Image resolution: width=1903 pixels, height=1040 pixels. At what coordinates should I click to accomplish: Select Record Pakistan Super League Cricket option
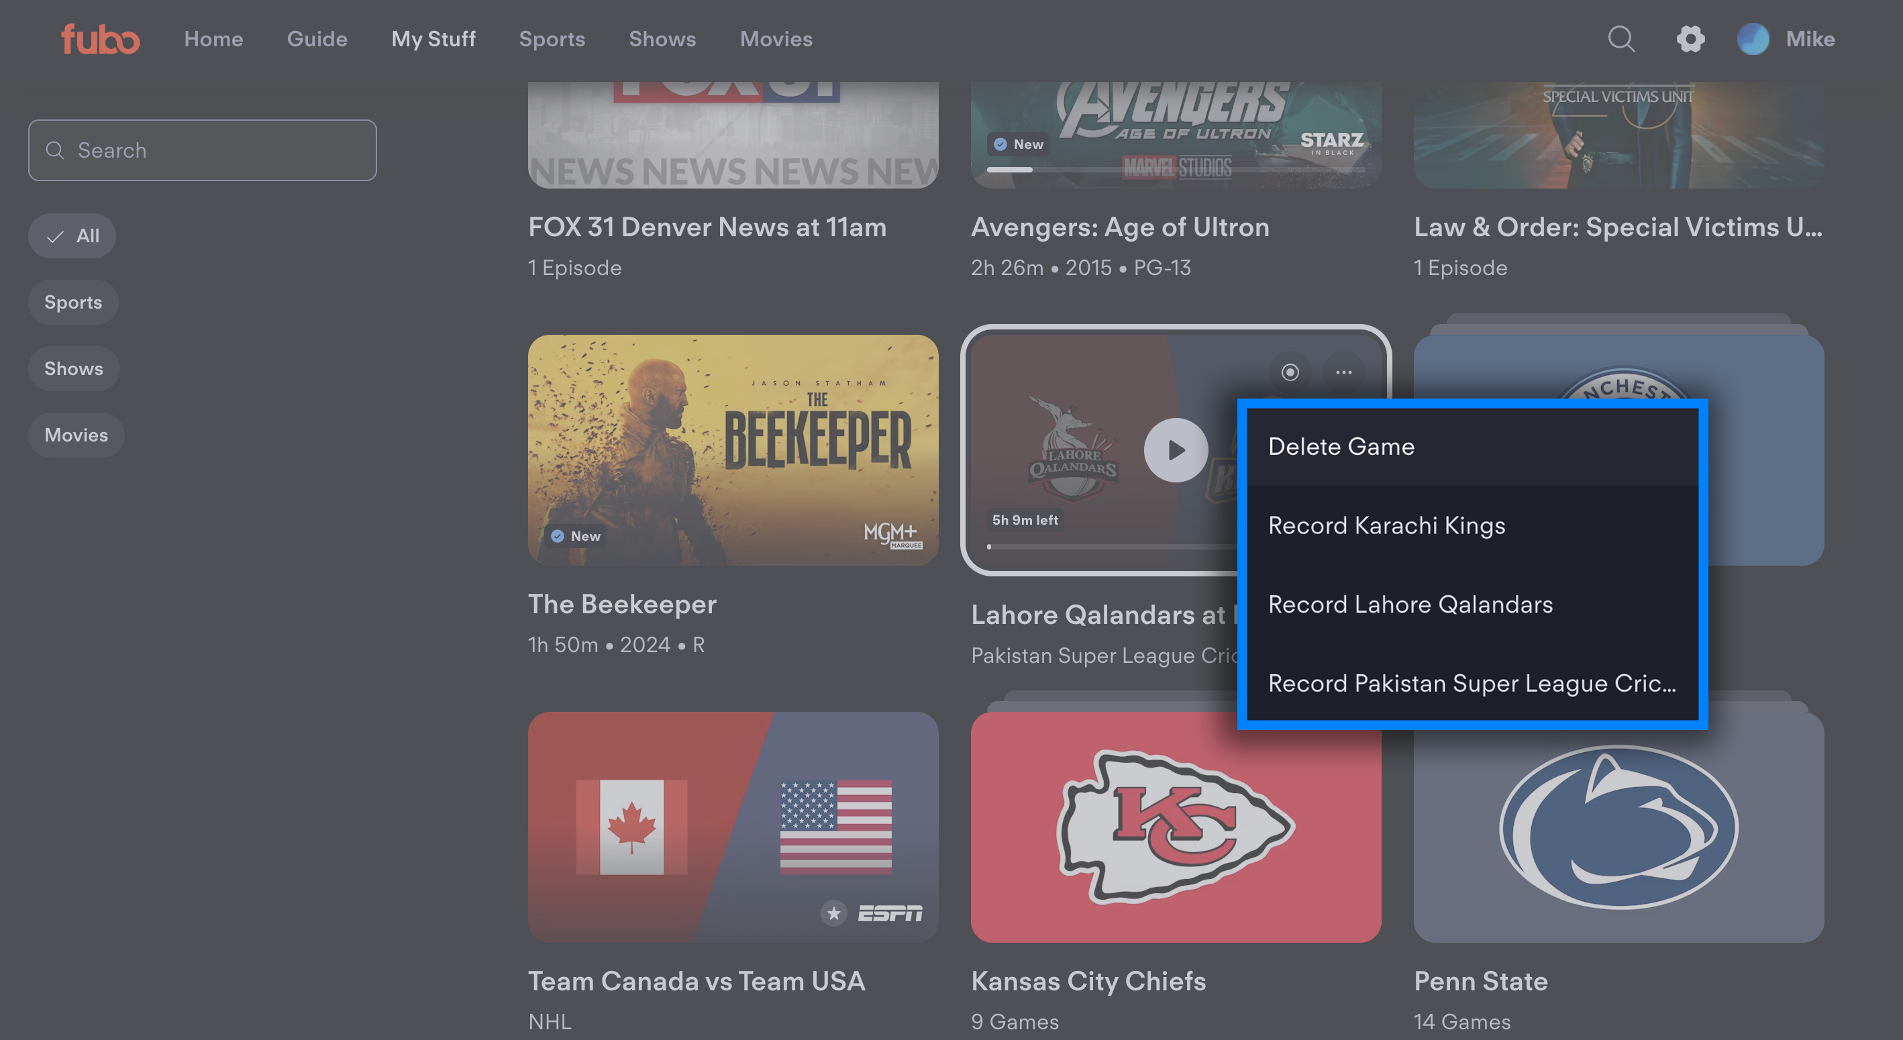tap(1472, 683)
